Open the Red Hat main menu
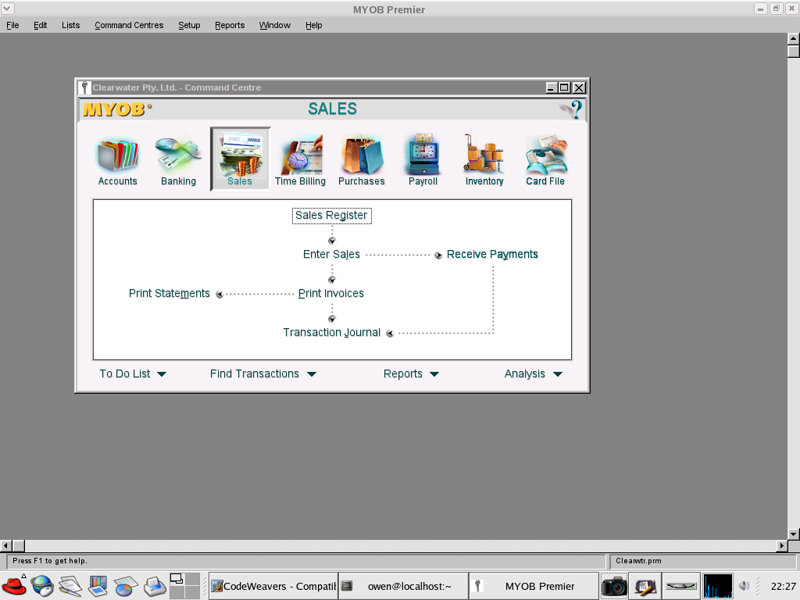Viewport: 800px width, 600px height. [14, 586]
